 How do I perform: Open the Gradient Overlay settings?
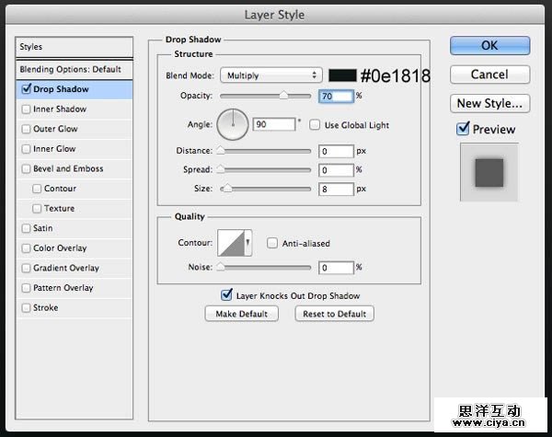[66, 269]
